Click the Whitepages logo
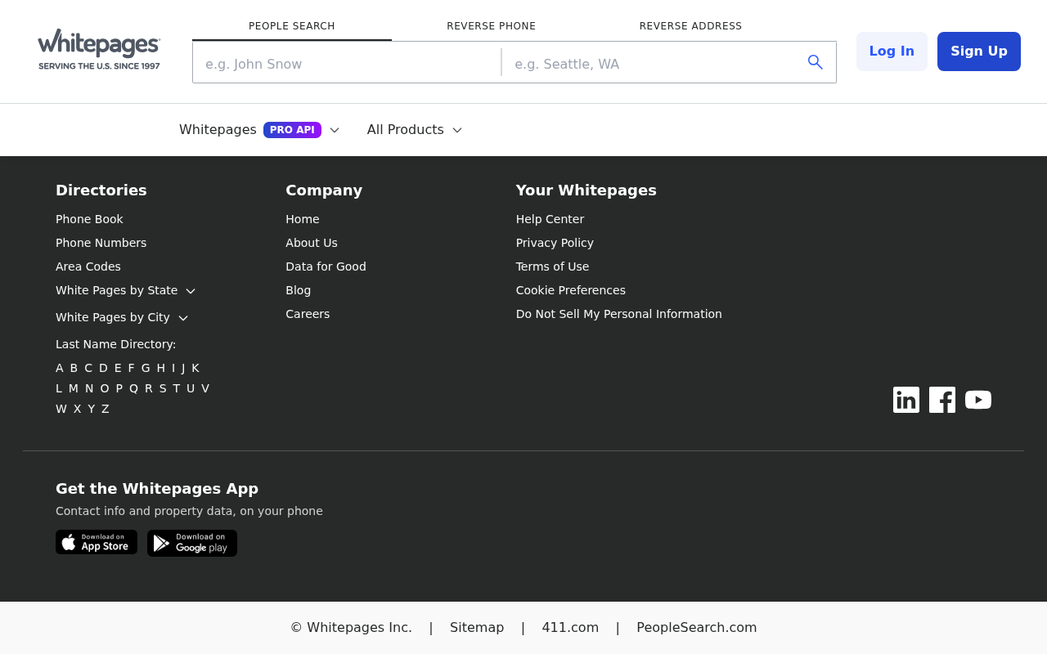1047x654 pixels. pos(99,49)
